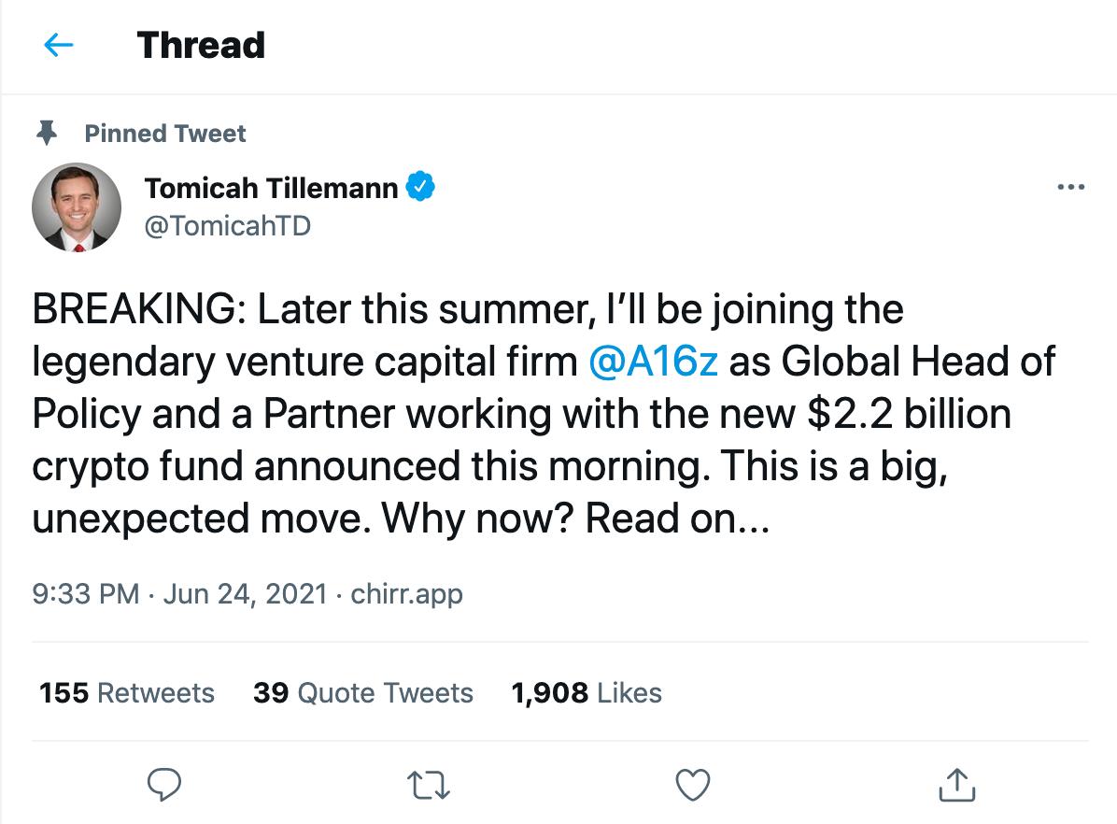This screenshot has height=824, width=1117.
Task: Retweet using the retweet arrows icon
Action: [x=430, y=785]
